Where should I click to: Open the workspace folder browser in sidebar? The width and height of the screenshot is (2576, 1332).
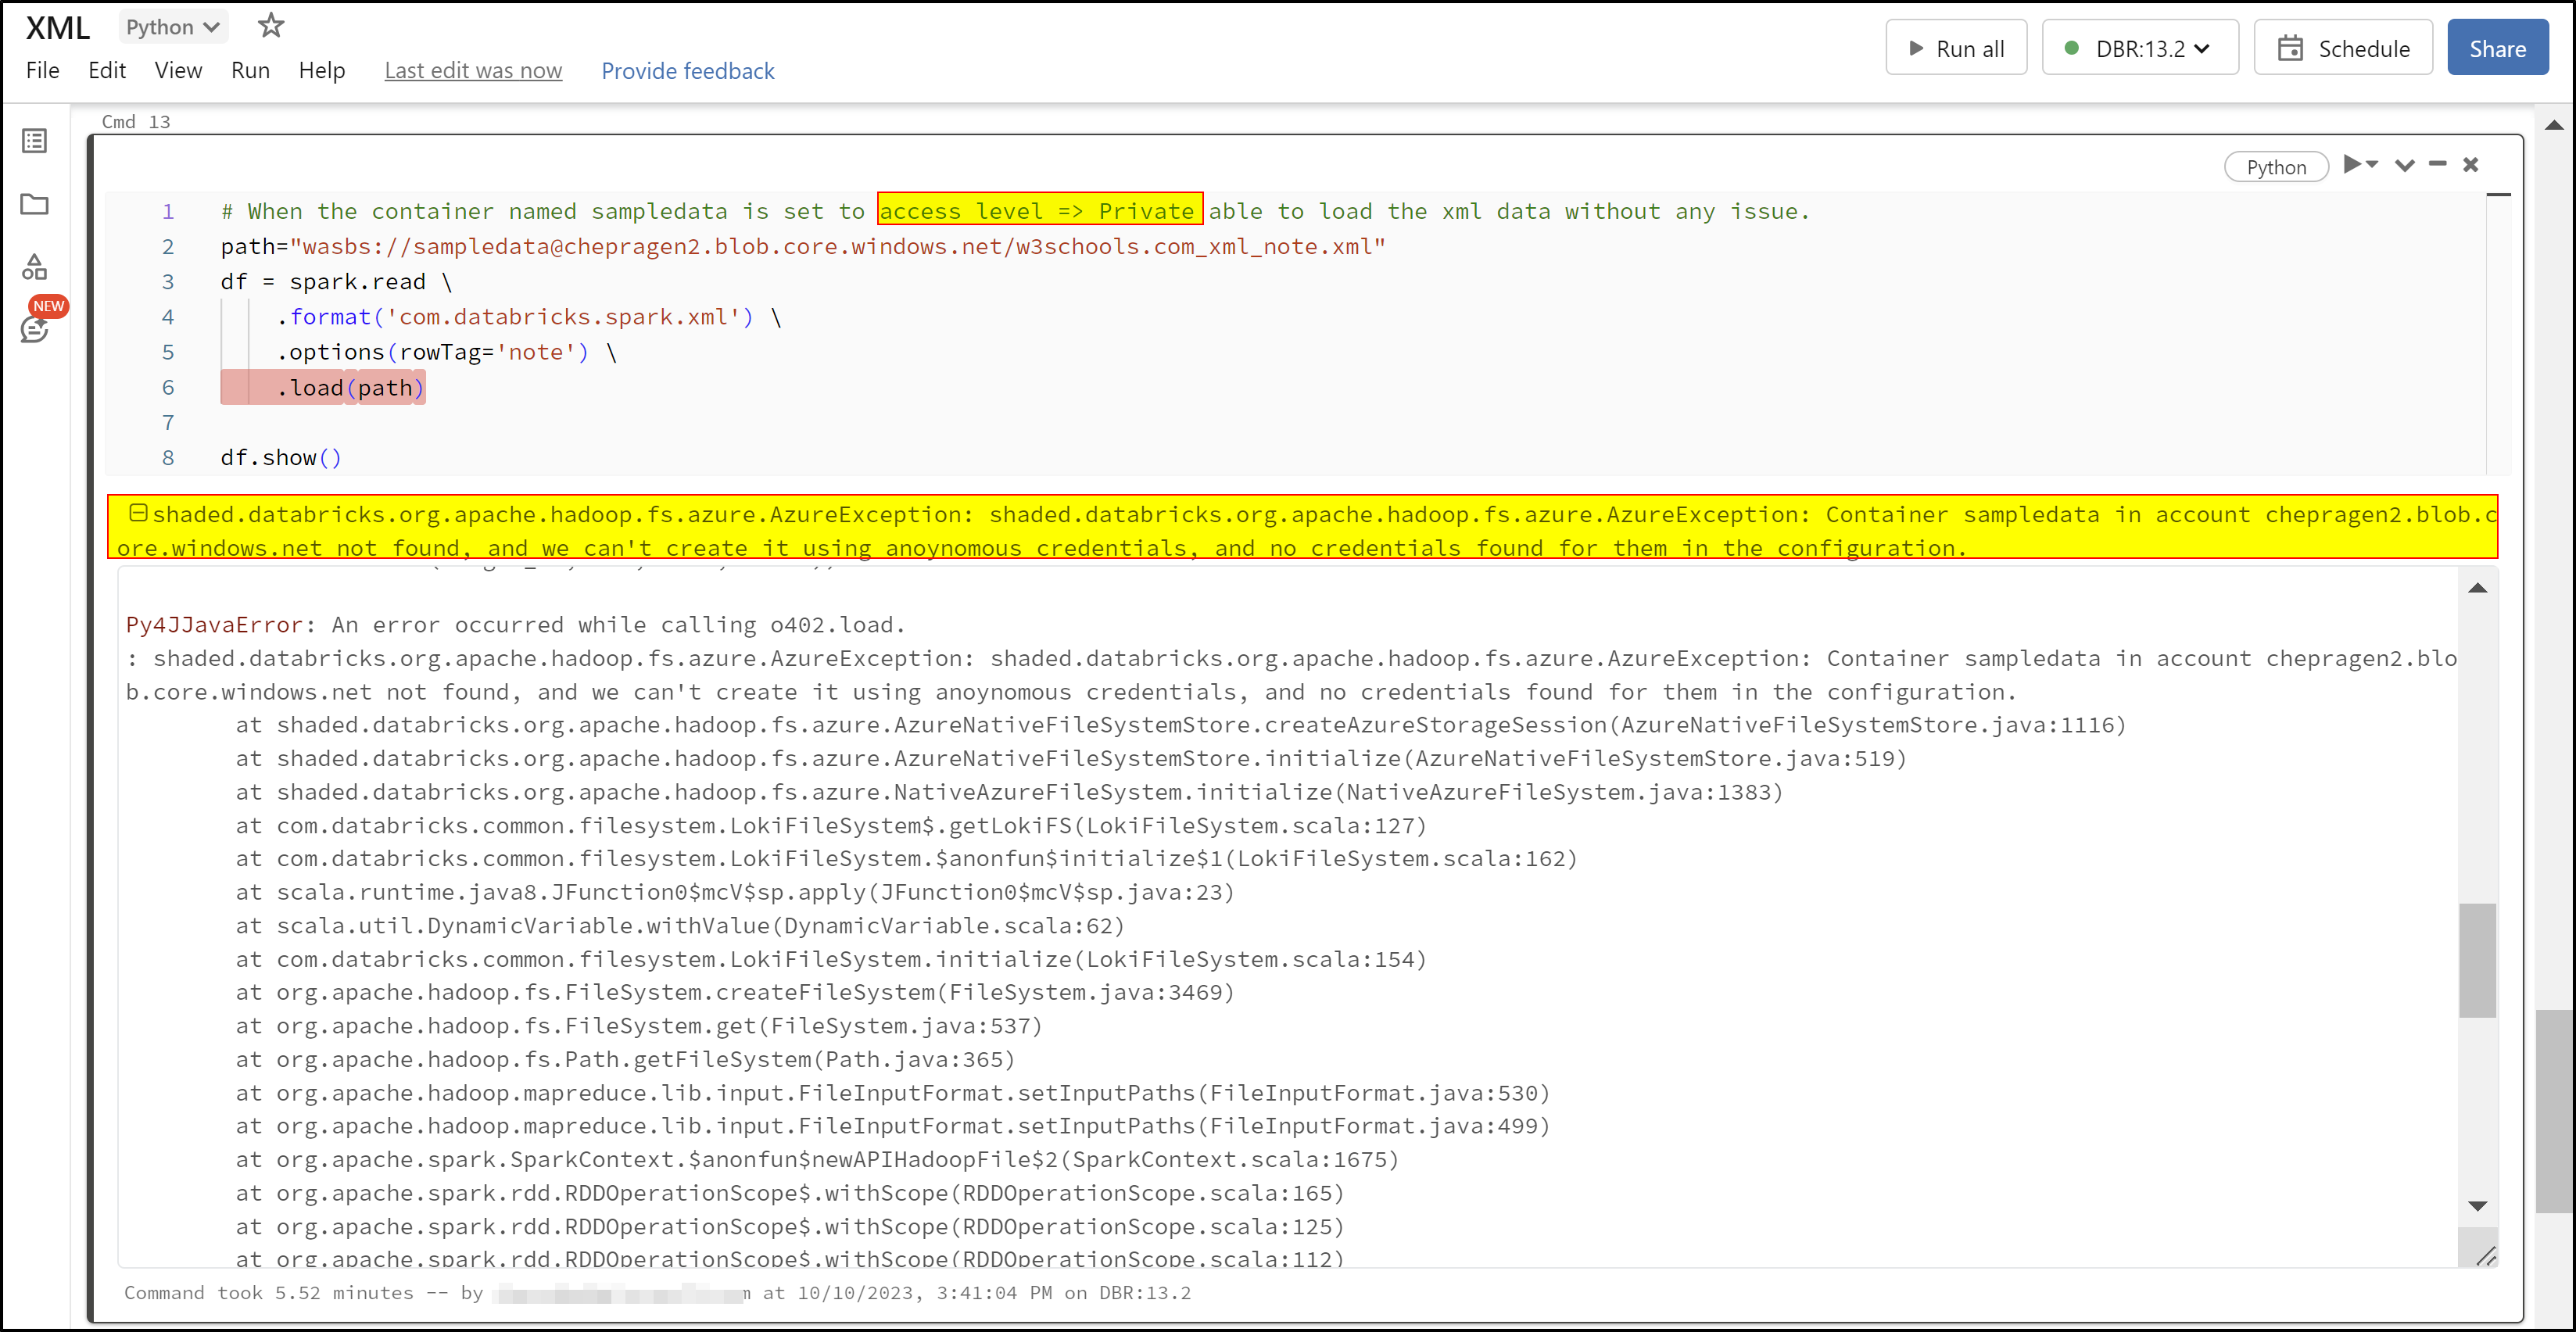click(34, 204)
